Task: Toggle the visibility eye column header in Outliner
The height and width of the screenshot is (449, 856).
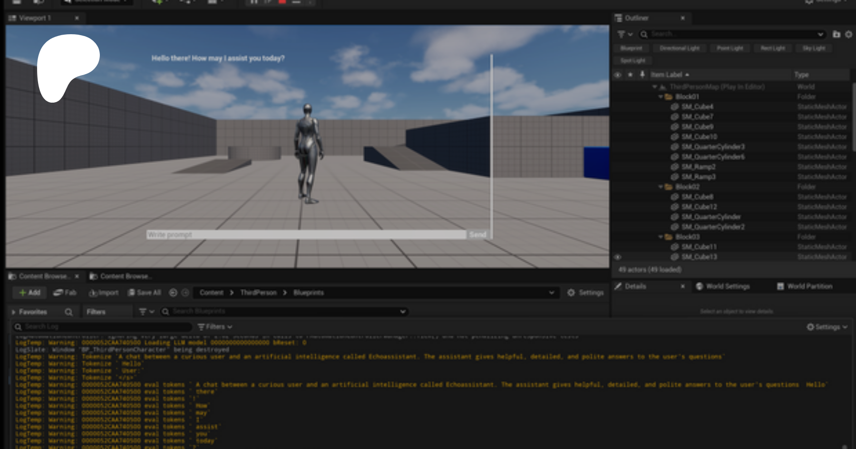Action: coord(618,75)
